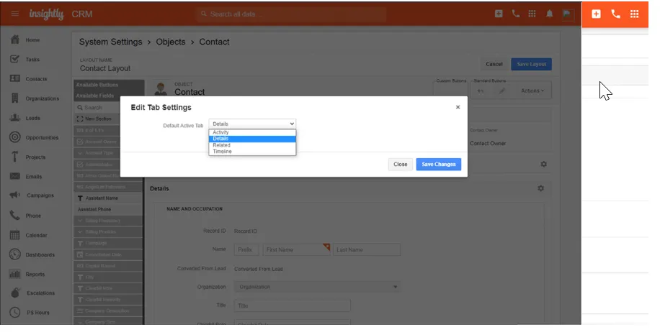Open the white apps grid icon
Viewport: 660px width, 332px height.
[634, 14]
